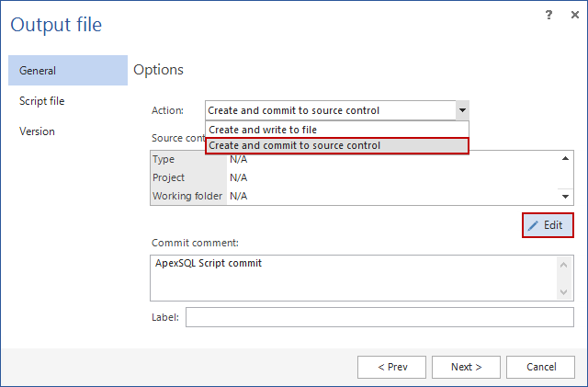The image size is (588, 387).
Task: Focus the Label input field
Action: 379,317
